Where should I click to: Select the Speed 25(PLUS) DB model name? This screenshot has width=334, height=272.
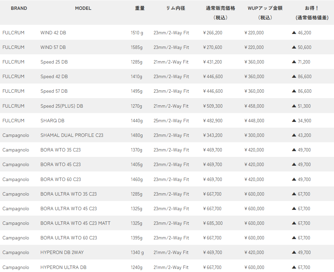click(62, 106)
